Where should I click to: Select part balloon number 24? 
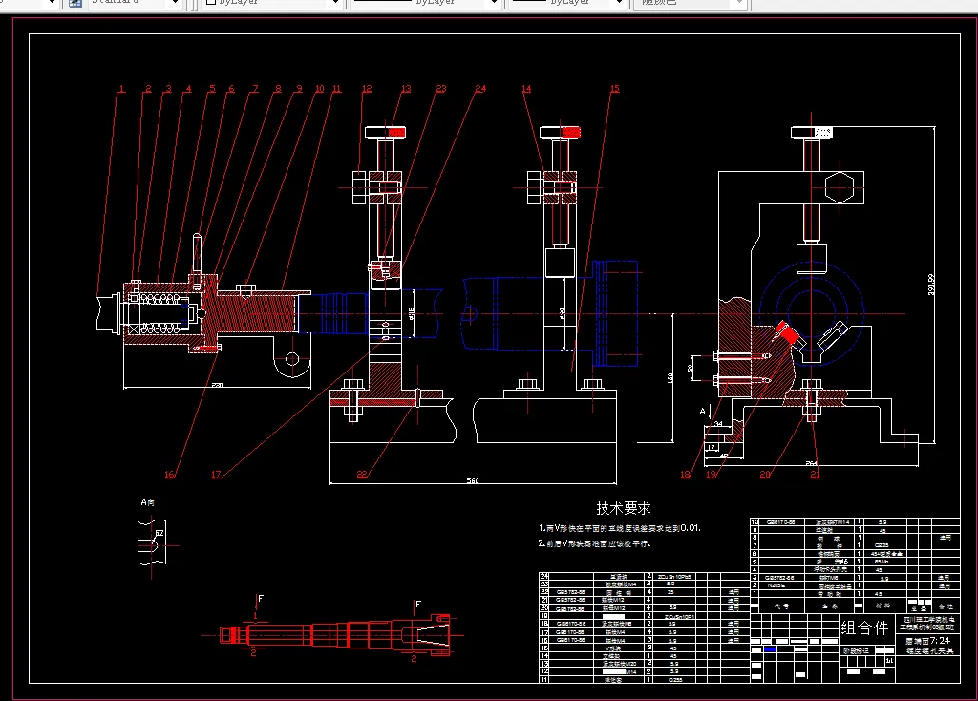pos(480,89)
